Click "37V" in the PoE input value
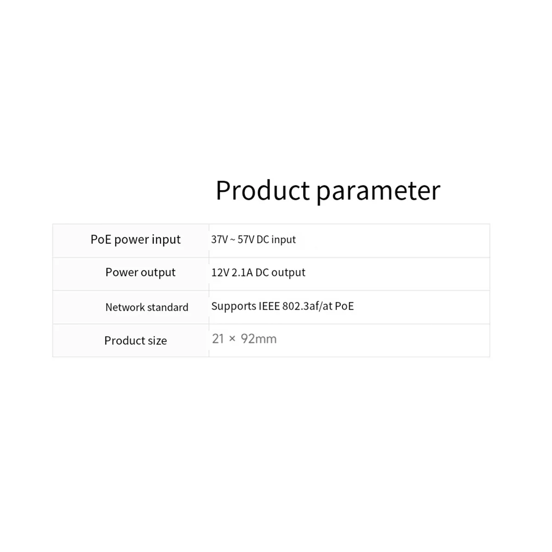The image size is (552, 552). click(x=219, y=240)
